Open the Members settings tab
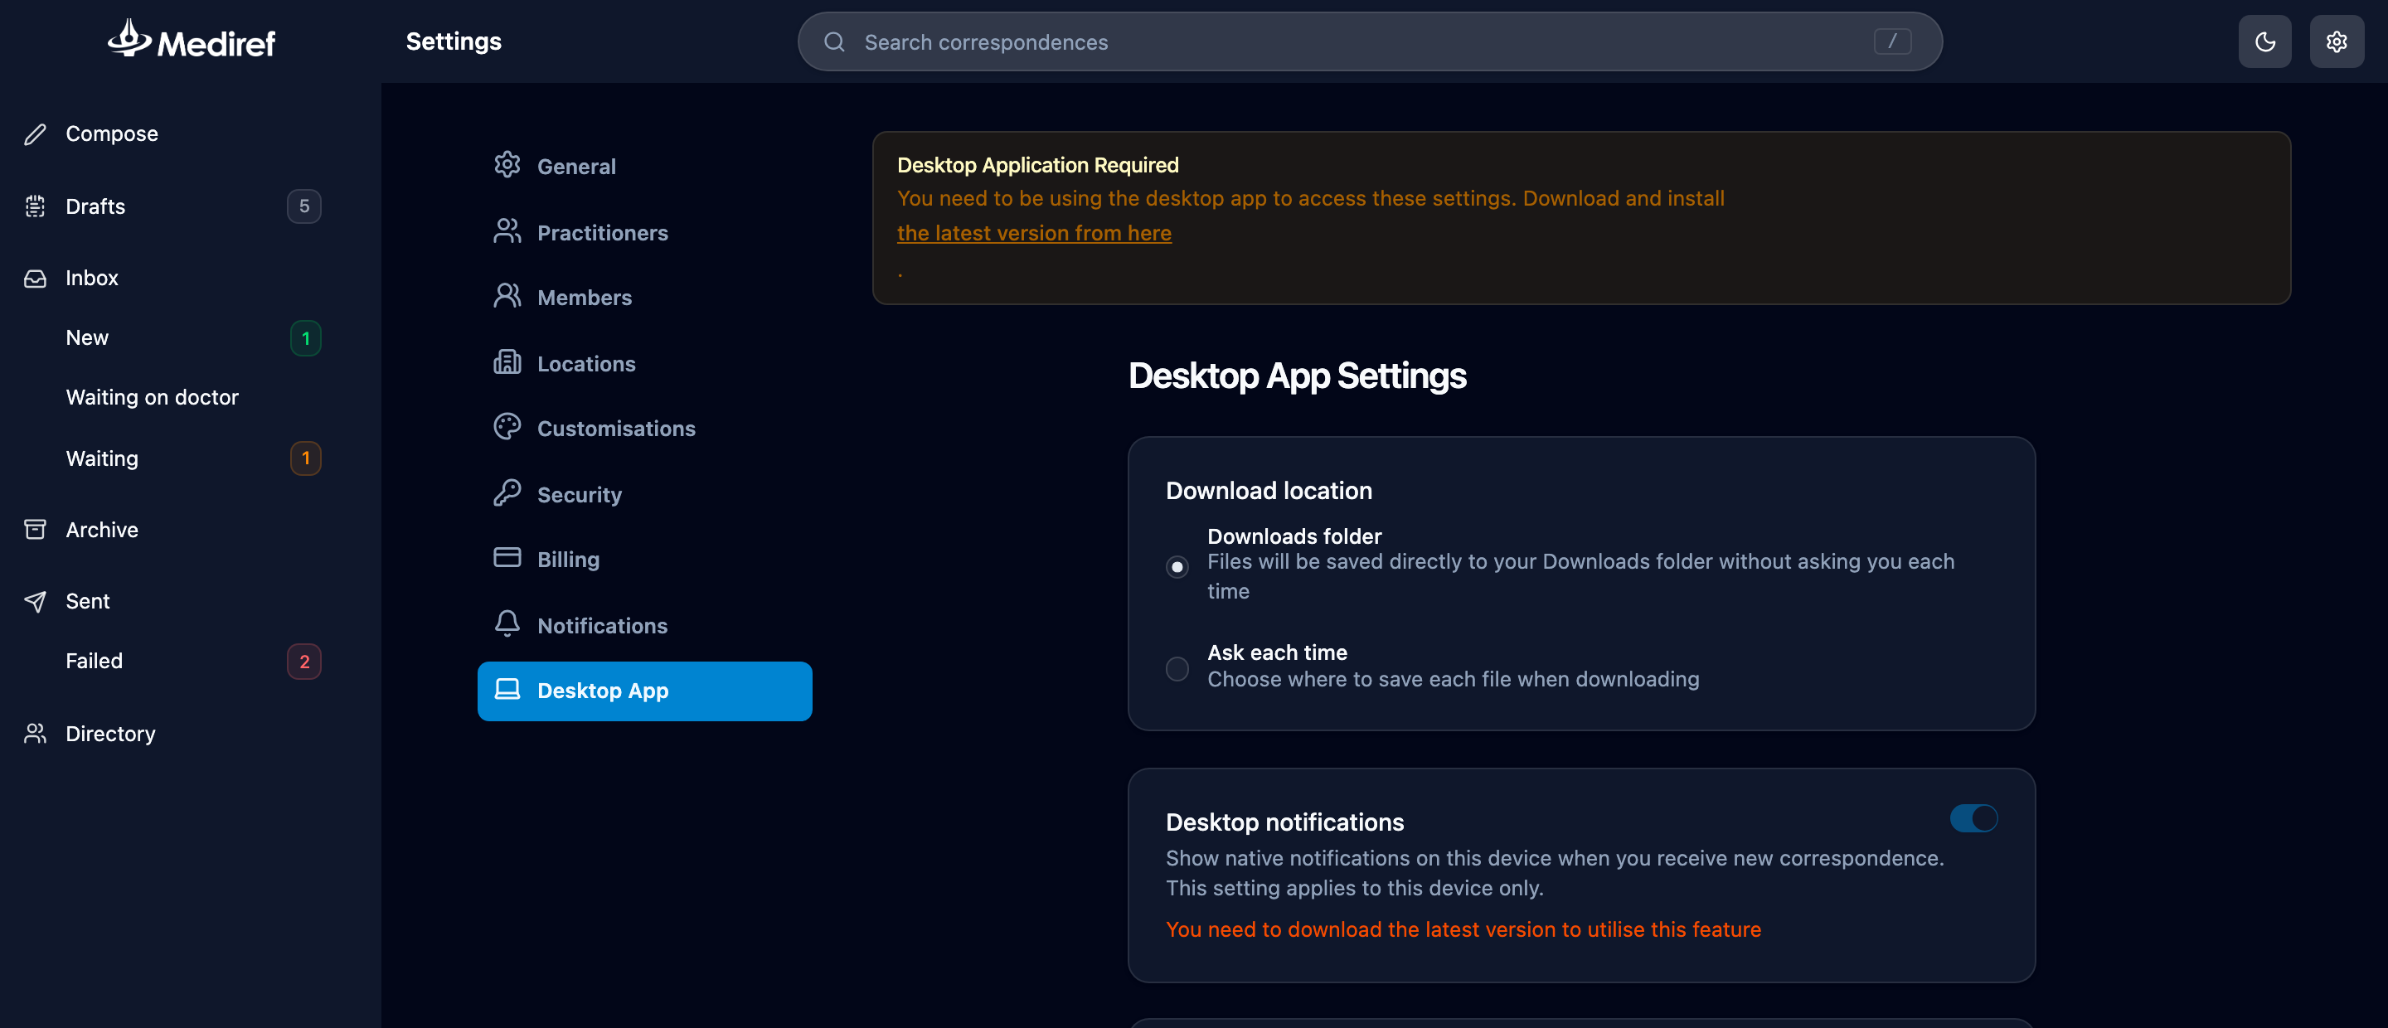Screen dimensions: 2388x1028 tap(645, 298)
